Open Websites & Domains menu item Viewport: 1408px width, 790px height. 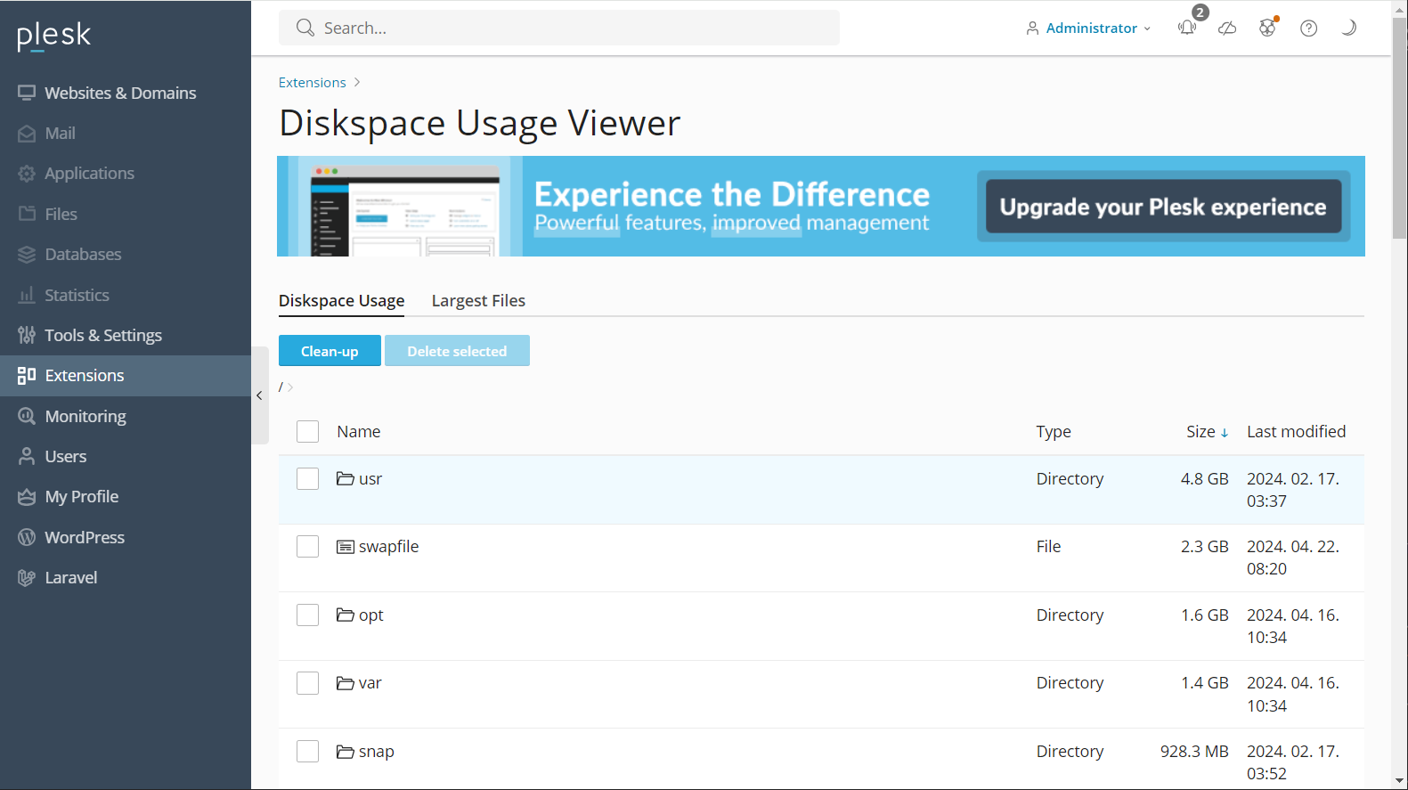[126, 93]
